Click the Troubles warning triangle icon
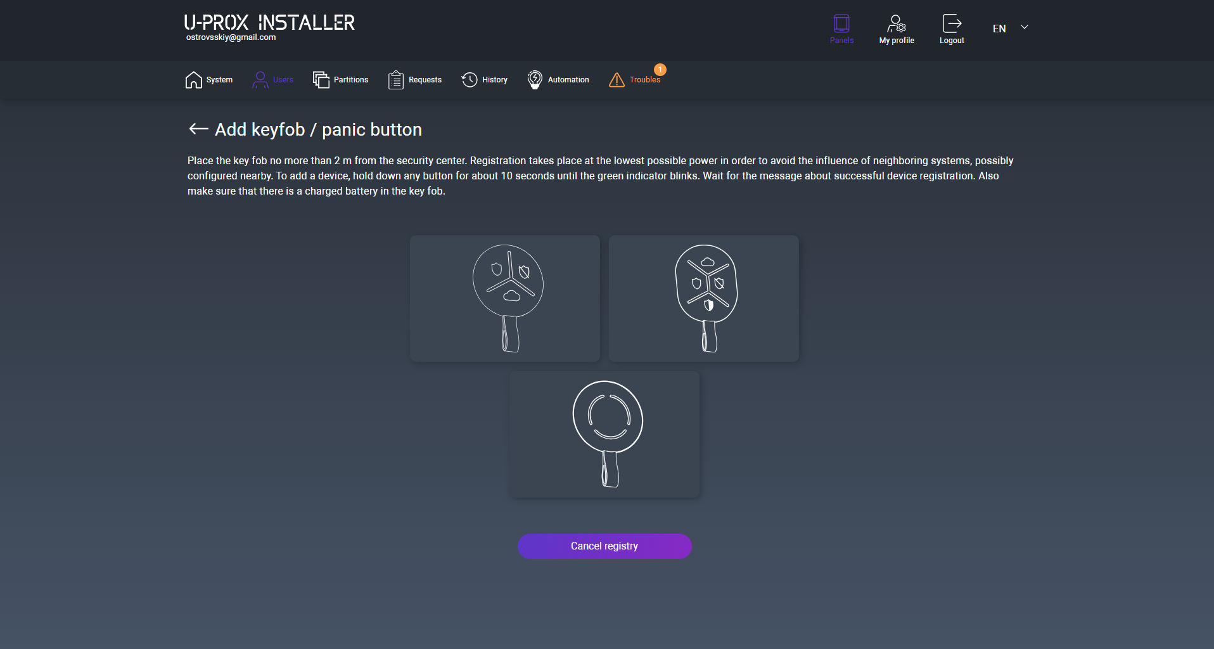 tap(617, 80)
